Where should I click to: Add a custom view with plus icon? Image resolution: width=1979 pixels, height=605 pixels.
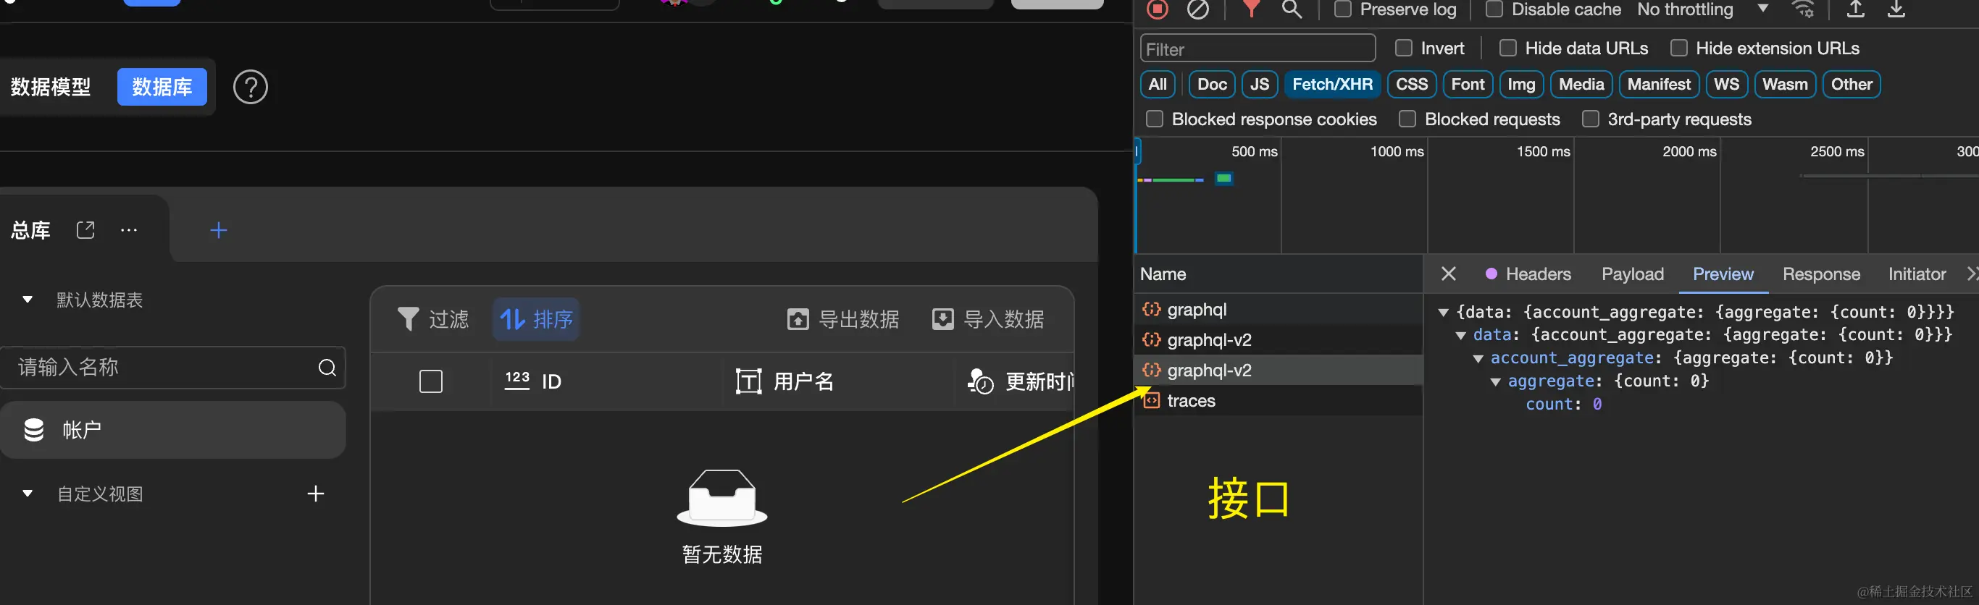[315, 494]
